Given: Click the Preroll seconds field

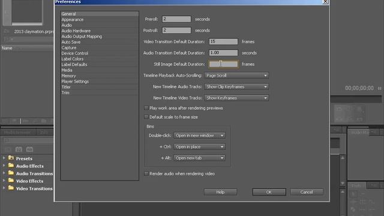Looking at the screenshot, I should (x=176, y=19).
